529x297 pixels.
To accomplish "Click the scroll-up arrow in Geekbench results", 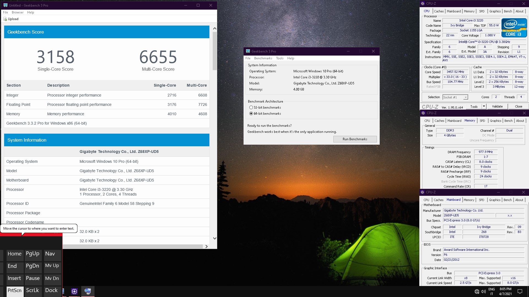I will pyautogui.click(x=215, y=28).
